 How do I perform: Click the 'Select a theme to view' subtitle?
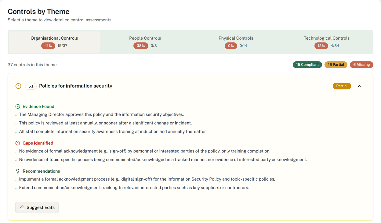(60, 20)
